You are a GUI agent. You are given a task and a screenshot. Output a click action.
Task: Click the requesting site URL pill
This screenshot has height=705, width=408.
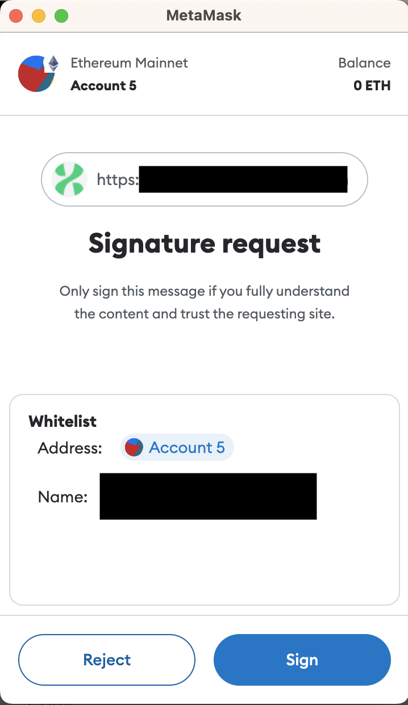point(204,180)
